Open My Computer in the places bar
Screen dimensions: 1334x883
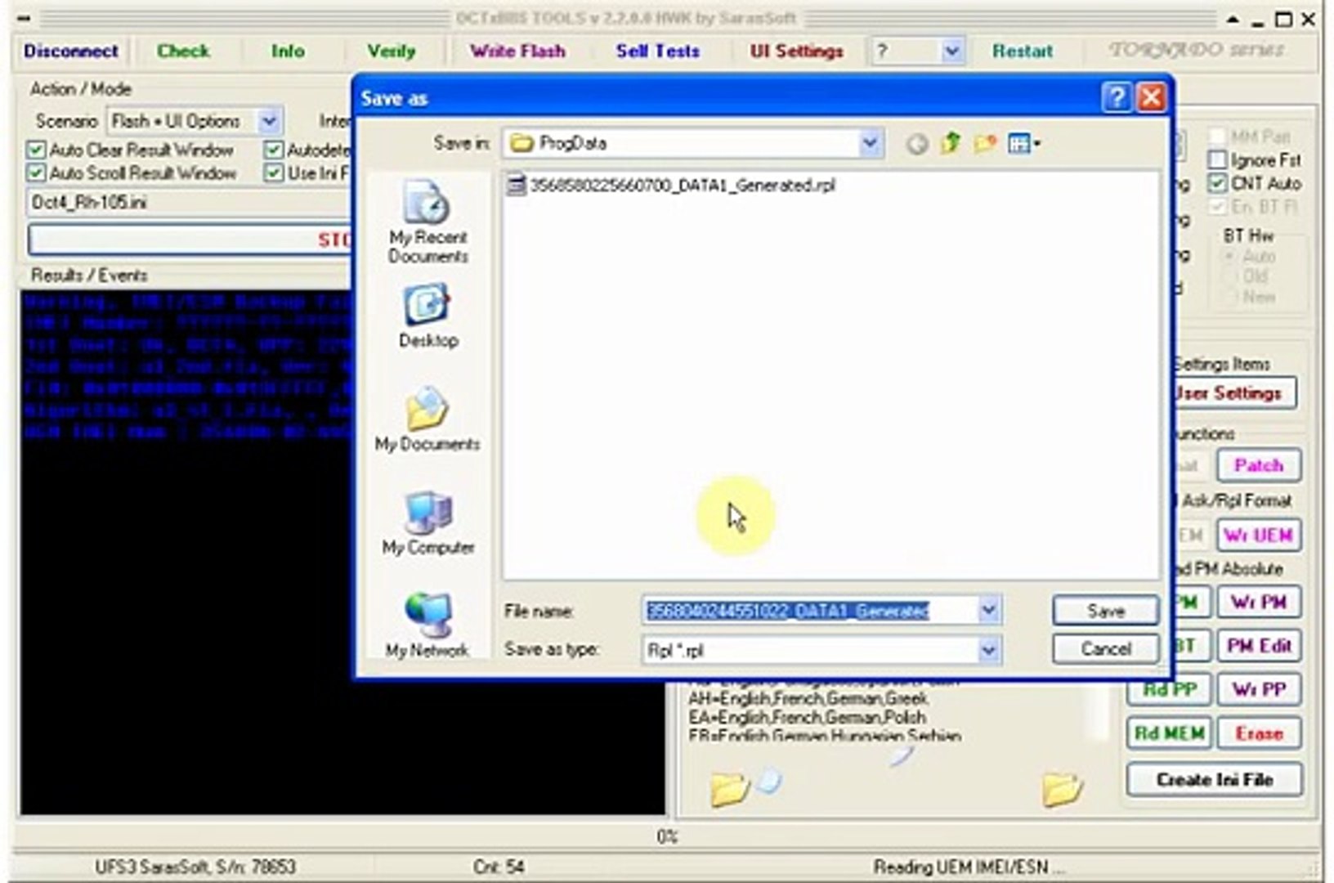(428, 523)
